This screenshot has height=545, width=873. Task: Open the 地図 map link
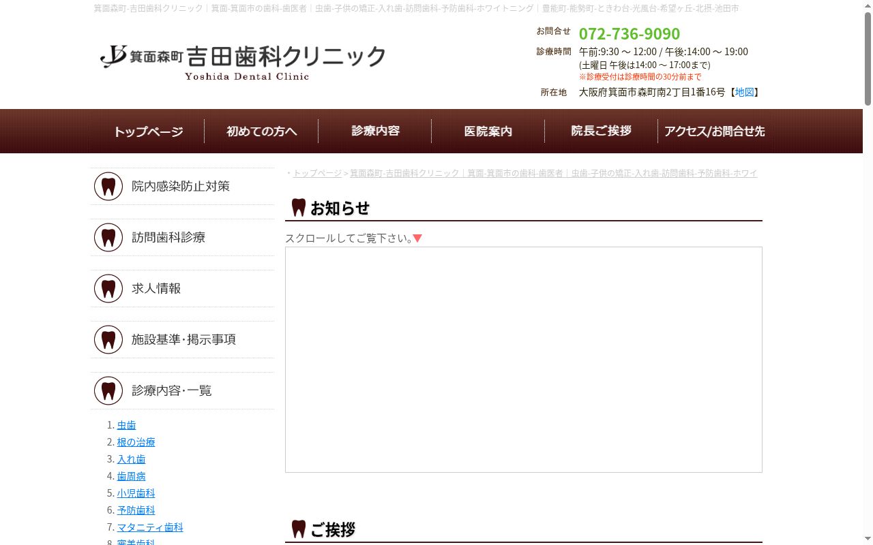(x=744, y=92)
